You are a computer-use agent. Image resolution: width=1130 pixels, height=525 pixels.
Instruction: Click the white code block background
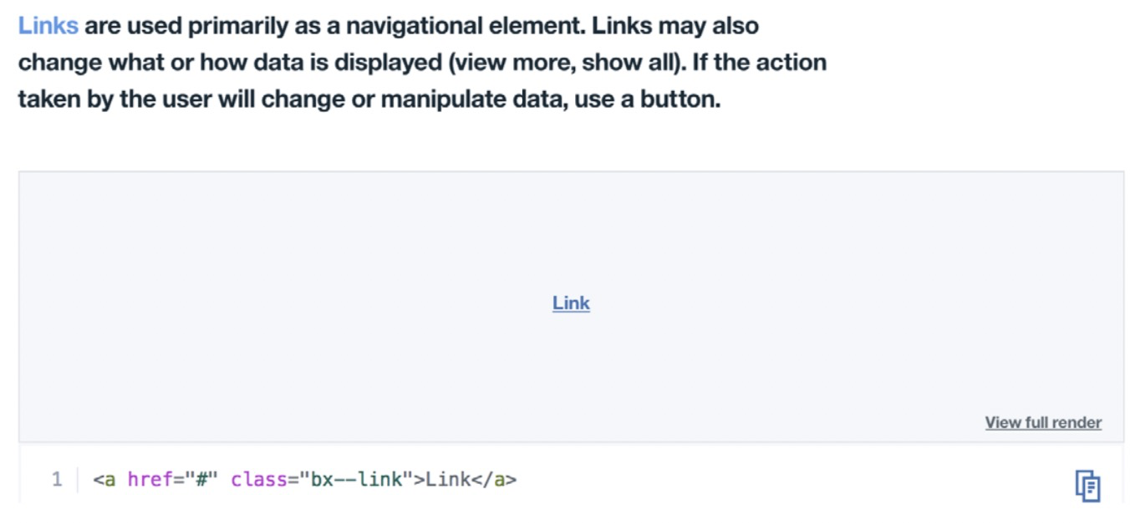tap(752, 480)
